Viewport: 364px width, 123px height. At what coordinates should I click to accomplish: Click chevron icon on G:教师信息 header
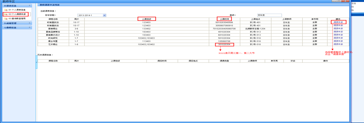point(29,28)
